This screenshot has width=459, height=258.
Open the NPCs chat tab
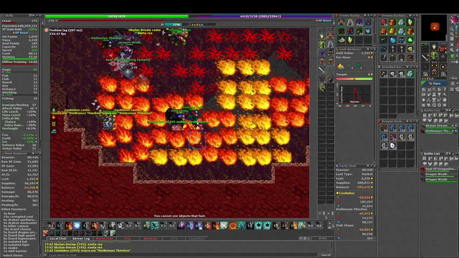click(x=173, y=239)
